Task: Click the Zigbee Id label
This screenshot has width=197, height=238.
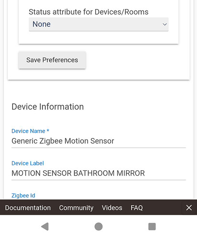Action: [x=23, y=196]
